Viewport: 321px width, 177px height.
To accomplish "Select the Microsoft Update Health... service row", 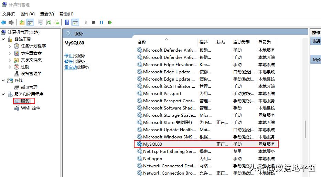I will (x=206, y=130).
